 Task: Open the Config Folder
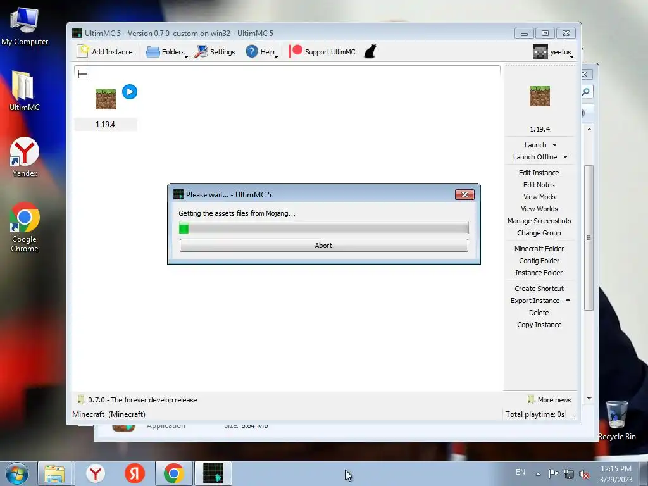click(539, 260)
